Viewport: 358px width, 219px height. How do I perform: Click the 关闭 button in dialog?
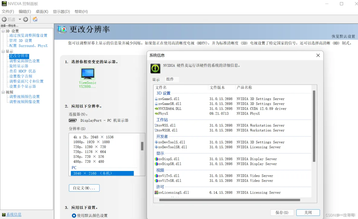coord(308,212)
